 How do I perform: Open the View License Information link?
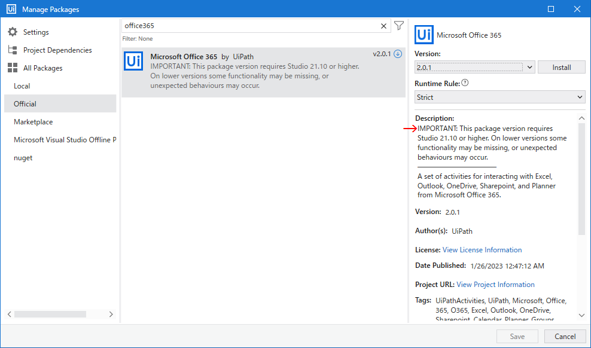click(482, 250)
